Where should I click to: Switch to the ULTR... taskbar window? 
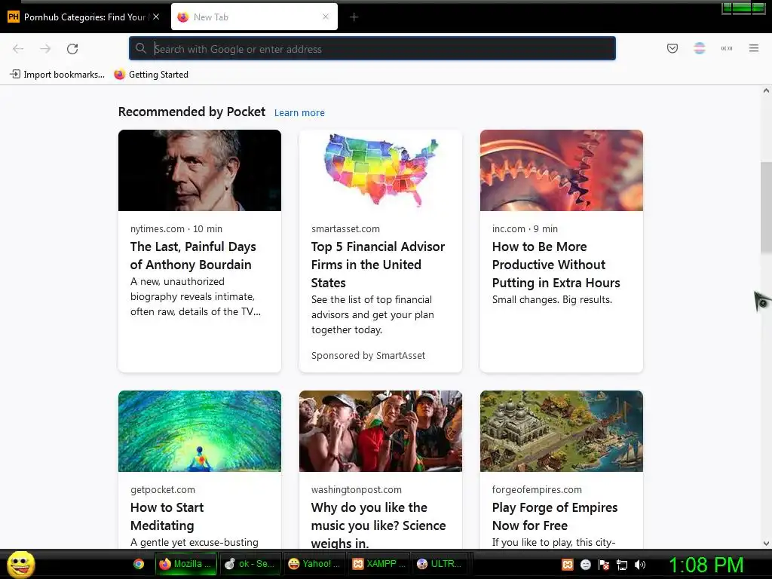click(440, 564)
